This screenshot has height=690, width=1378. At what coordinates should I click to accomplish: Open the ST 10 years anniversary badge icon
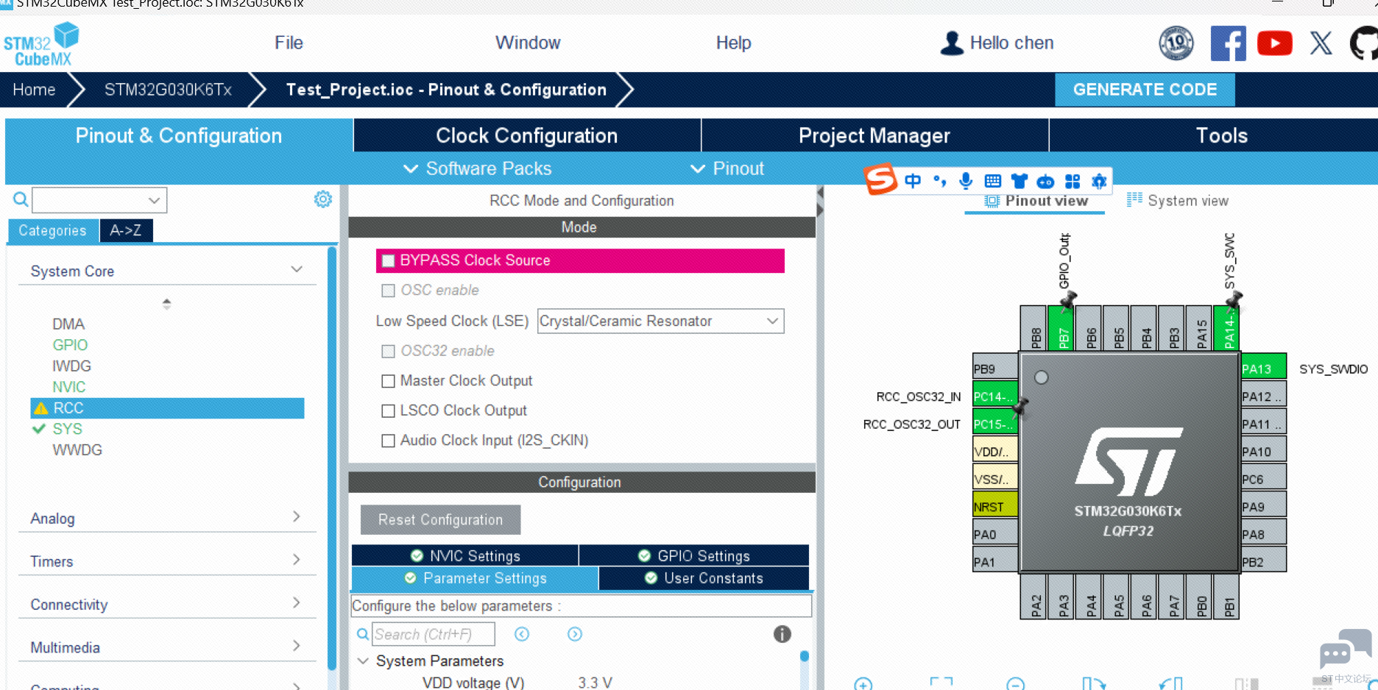click(1176, 43)
